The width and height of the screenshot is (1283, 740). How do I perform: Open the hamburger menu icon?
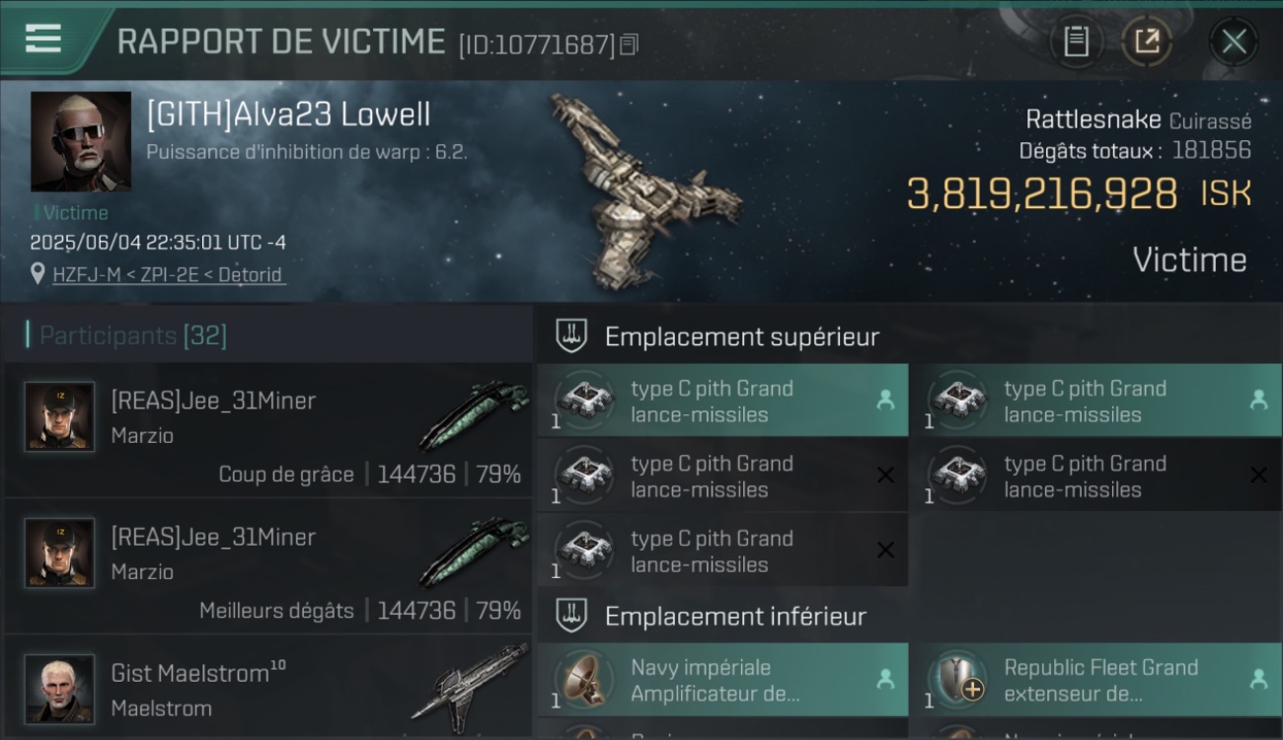pyautogui.click(x=43, y=38)
